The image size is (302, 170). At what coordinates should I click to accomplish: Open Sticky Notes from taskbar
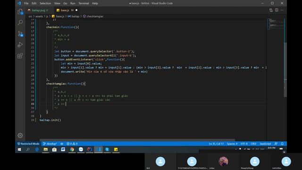116,149
